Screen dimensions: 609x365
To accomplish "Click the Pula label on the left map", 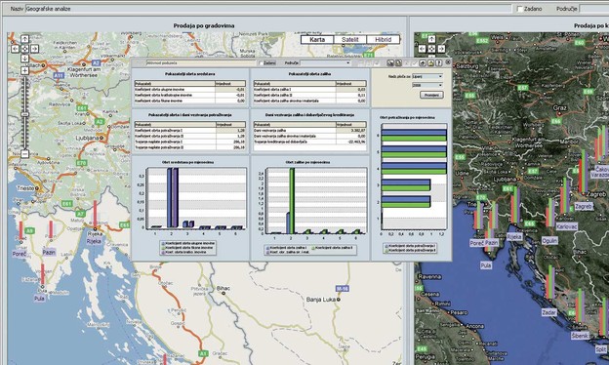I will 39,299.
